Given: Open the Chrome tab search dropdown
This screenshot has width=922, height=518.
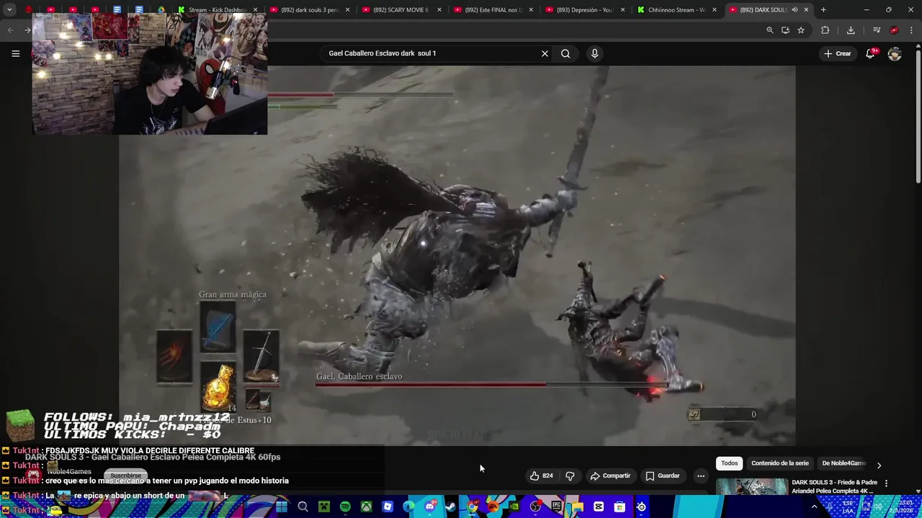Looking at the screenshot, I should point(9,10).
